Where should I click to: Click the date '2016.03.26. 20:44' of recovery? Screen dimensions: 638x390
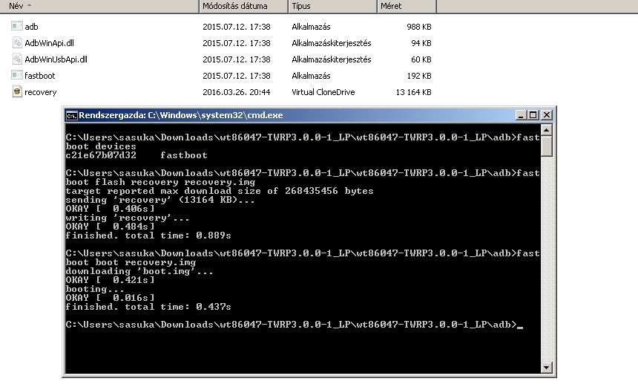(x=237, y=92)
